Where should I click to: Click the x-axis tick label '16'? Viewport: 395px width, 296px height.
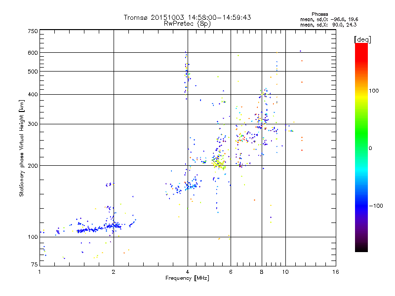(x=336, y=272)
